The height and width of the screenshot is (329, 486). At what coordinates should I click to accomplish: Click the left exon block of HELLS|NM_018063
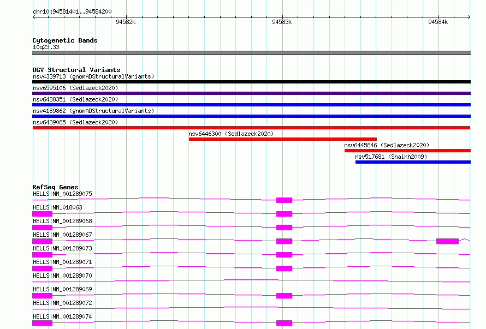(43, 214)
